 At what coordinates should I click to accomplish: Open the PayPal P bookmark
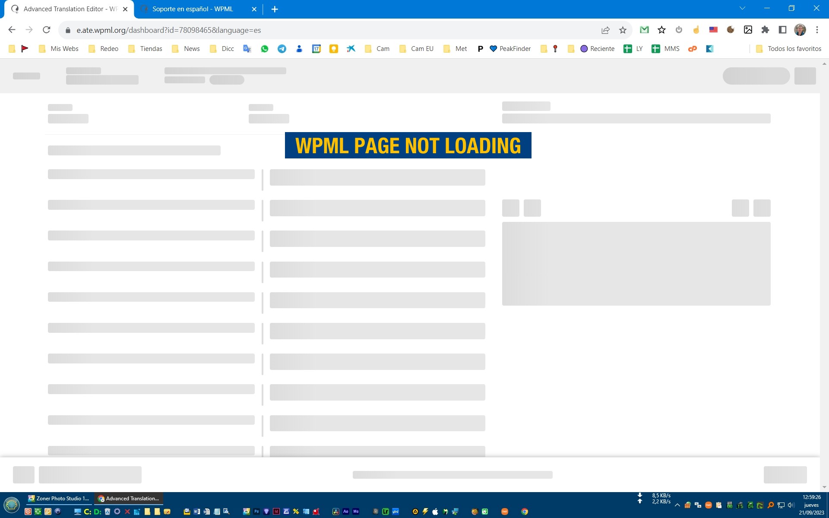480,49
